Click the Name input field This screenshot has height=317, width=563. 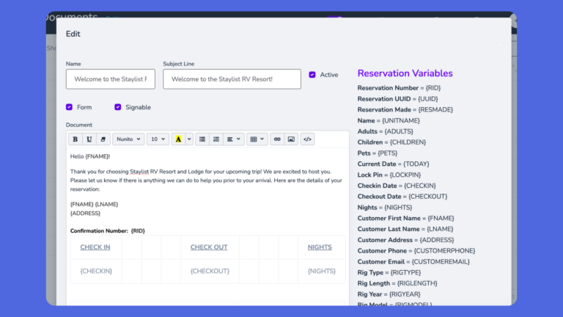(111, 79)
